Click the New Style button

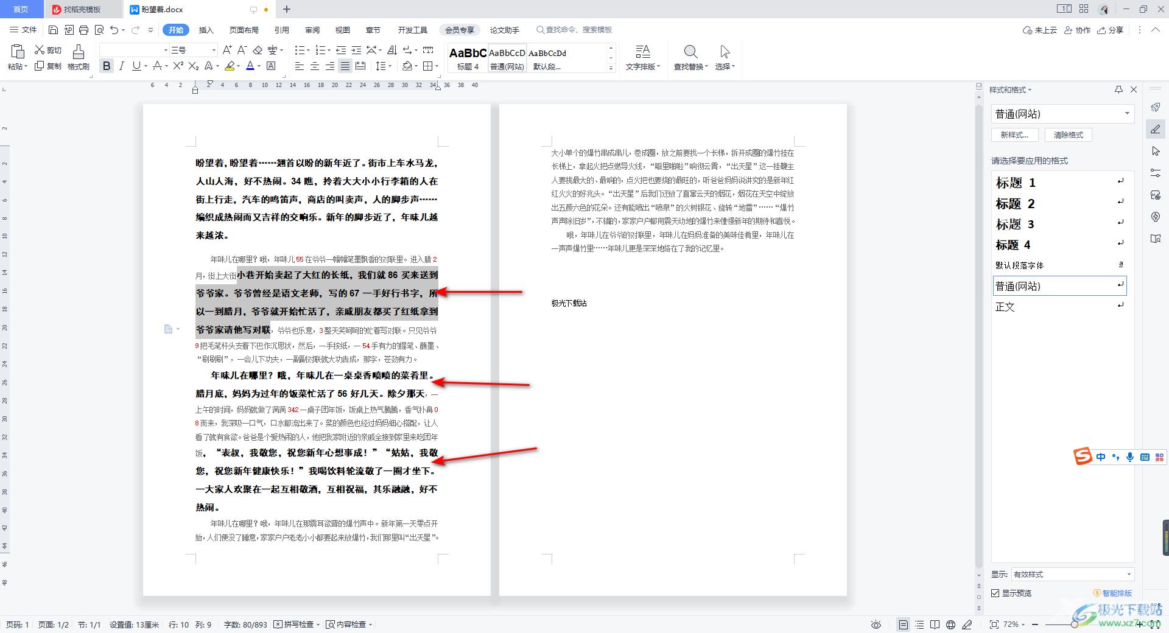(x=1014, y=135)
